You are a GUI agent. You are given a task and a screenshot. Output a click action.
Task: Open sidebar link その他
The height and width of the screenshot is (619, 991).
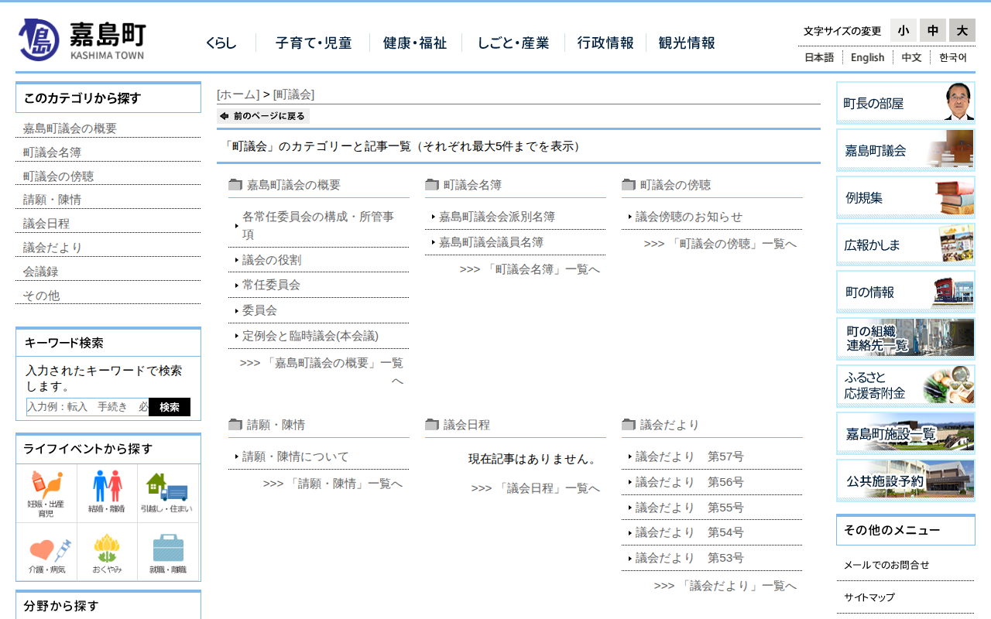41,296
